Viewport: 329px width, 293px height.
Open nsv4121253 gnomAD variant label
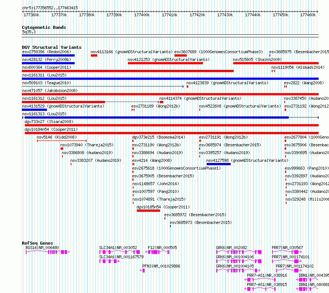pos(169,59)
